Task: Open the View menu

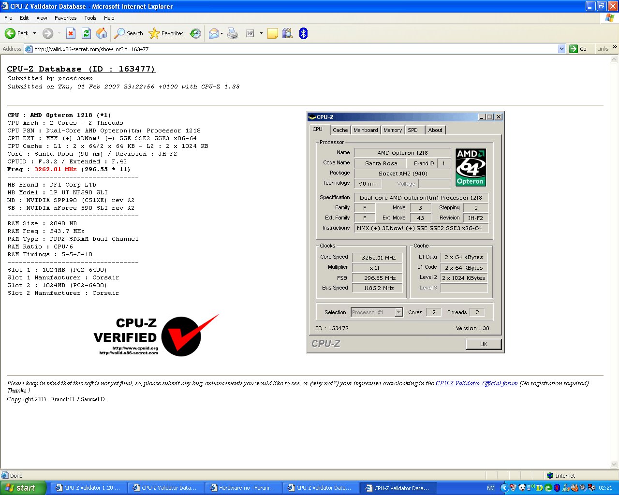Action: pyautogui.click(x=42, y=18)
